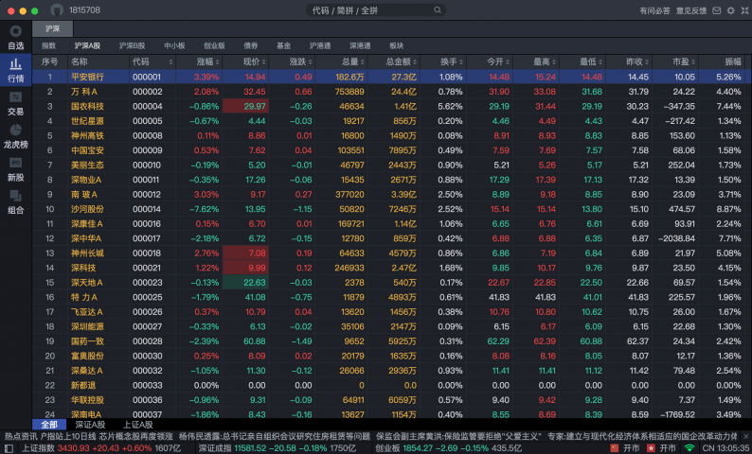This screenshot has width=752, height=454.
Task: Click the stock code search field
Action: click(x=375, y=10)
